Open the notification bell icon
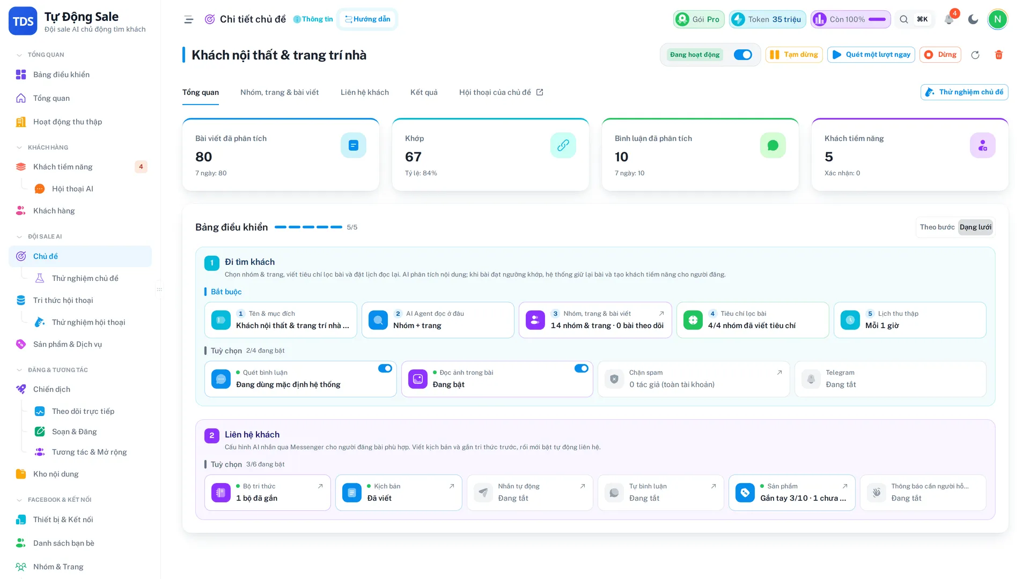1030x579 pixels. 949,19
